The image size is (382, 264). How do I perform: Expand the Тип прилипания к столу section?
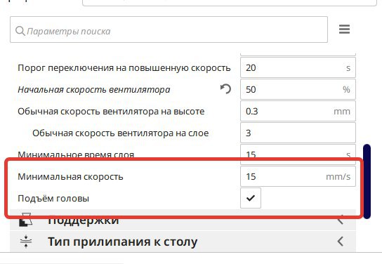pos(341,242)
